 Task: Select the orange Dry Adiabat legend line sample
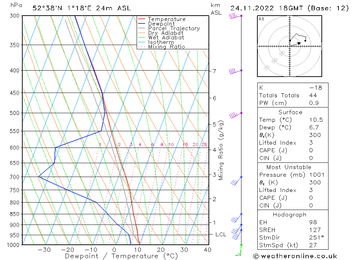142,33
